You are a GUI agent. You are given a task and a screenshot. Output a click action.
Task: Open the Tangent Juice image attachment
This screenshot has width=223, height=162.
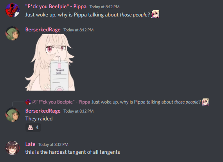(x=50, y=62)
